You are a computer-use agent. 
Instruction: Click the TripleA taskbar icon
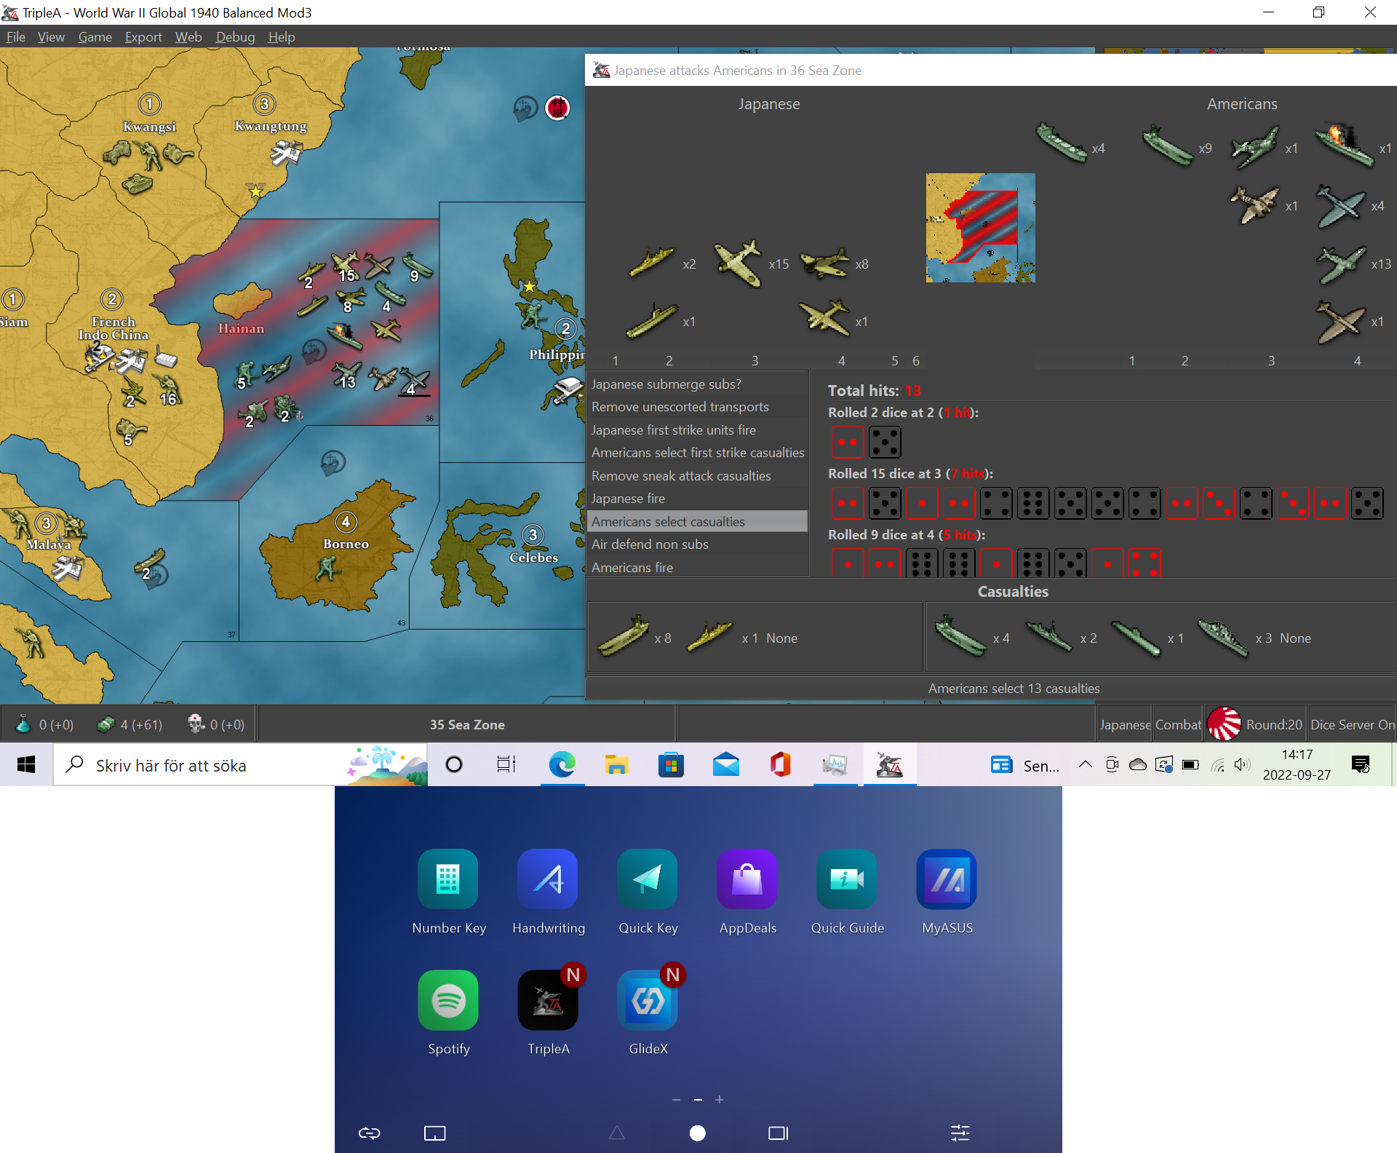(x=889, y=765)
